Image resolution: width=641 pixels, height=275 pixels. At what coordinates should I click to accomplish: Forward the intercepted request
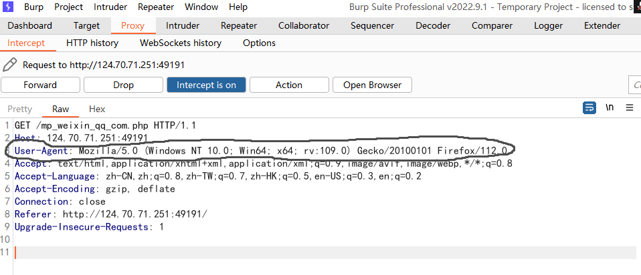pyautogui.click(x=40, y=85)
